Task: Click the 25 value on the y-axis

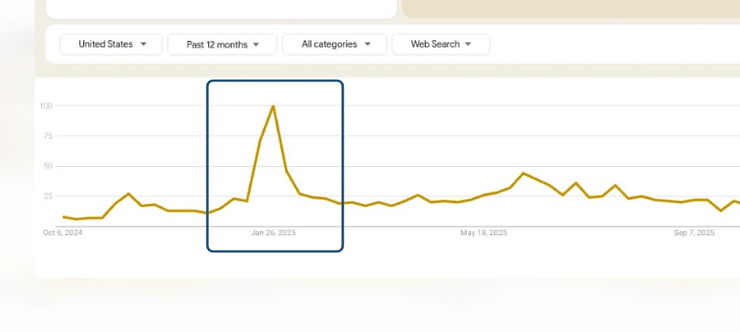Action: pos(47,196)
